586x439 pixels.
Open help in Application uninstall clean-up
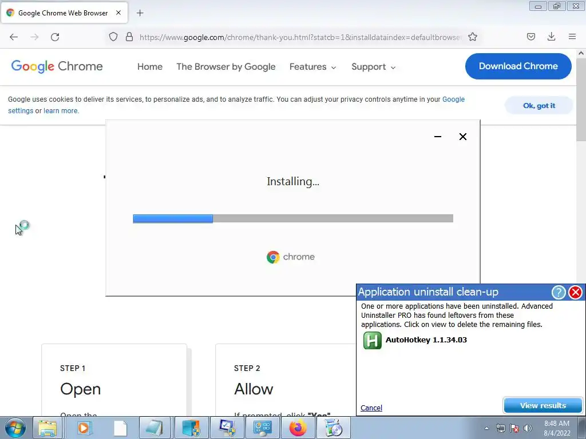(x=559, y=292)
